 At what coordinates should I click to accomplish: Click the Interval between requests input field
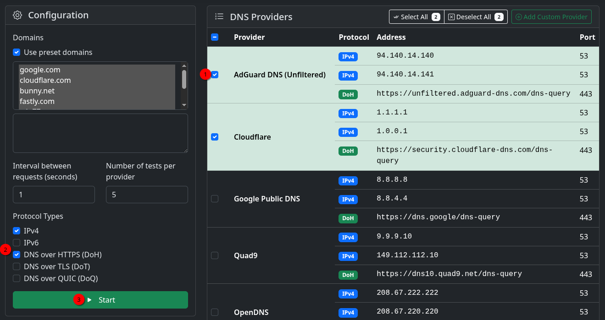pyautogui.click(x=54, y=195)
